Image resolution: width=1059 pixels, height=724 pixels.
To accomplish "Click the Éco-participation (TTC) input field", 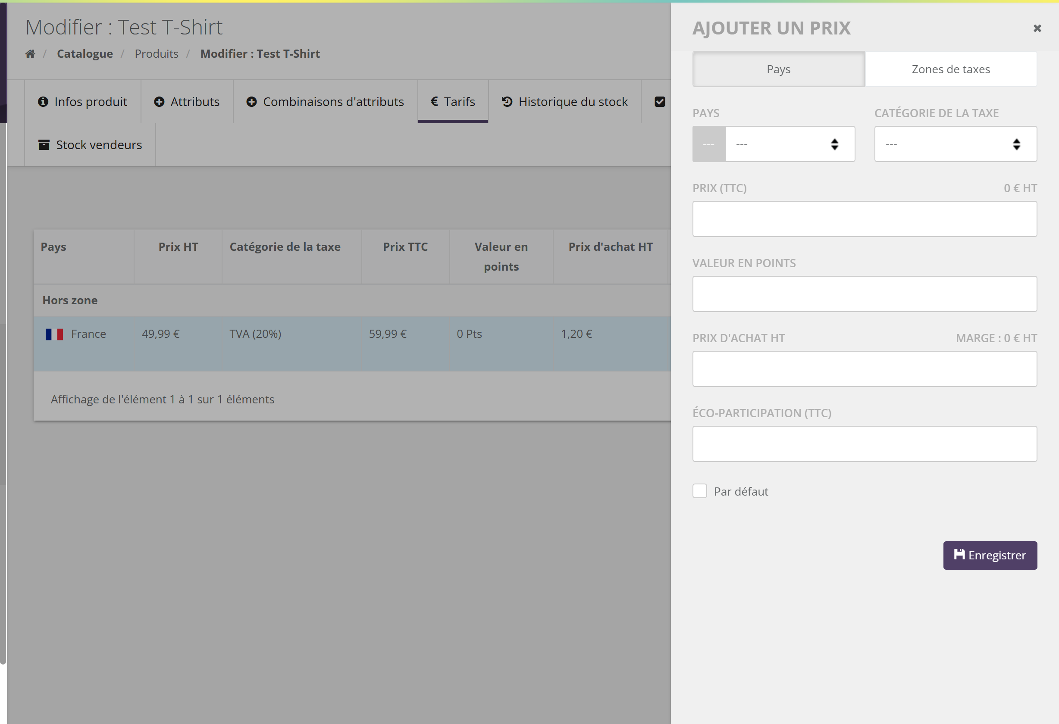I will pos(865,444).
